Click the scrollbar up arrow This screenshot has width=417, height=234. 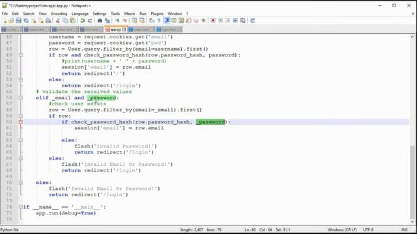(x=412, y=37)
